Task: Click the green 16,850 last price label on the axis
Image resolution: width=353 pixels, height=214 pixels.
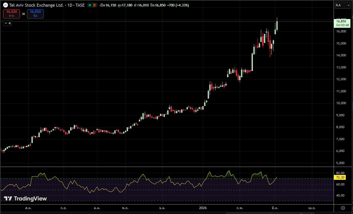Action: 342,23
